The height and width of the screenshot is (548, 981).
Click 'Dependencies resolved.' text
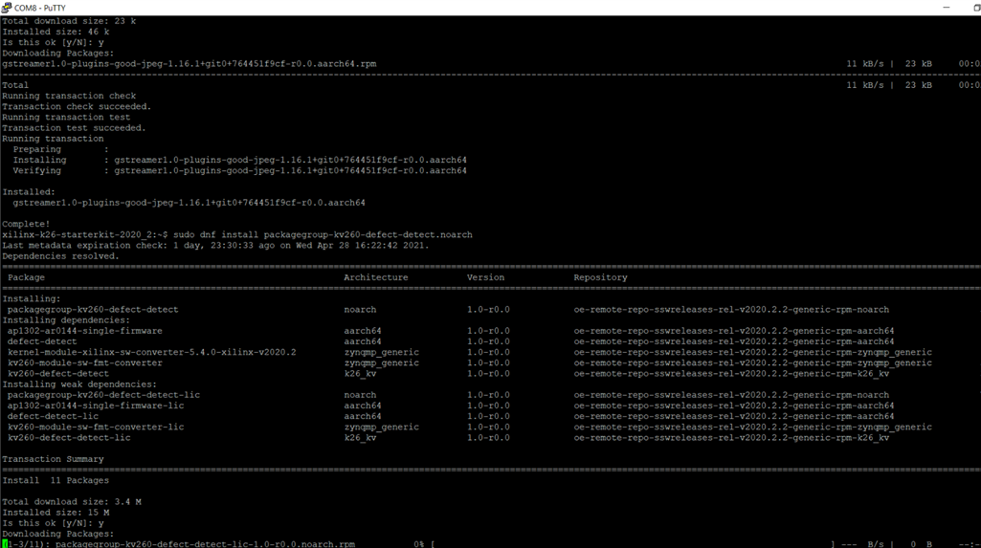click(60, 256)
